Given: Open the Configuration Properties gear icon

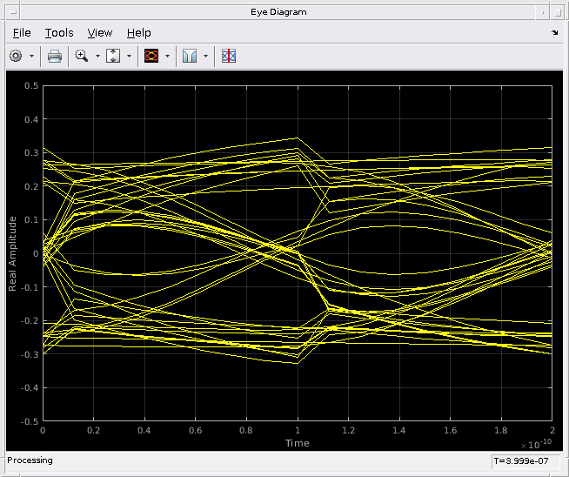Looking at the screenshot, I should [16, 56].
